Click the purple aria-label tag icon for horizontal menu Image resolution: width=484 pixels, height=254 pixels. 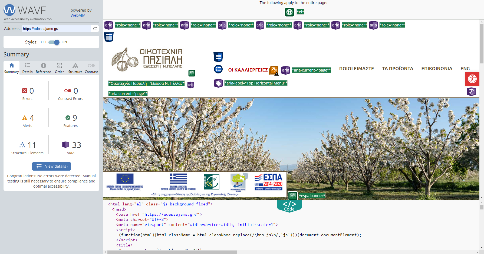(x=218, y=83)
